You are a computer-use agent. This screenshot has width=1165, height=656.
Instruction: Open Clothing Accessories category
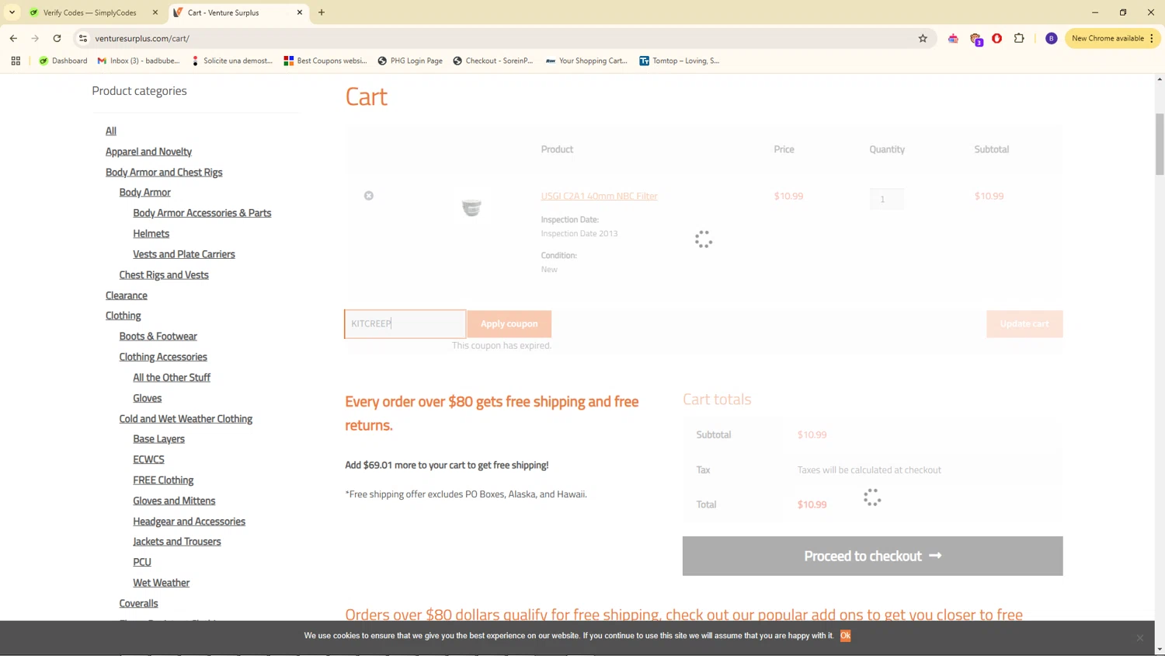(163, 357)
